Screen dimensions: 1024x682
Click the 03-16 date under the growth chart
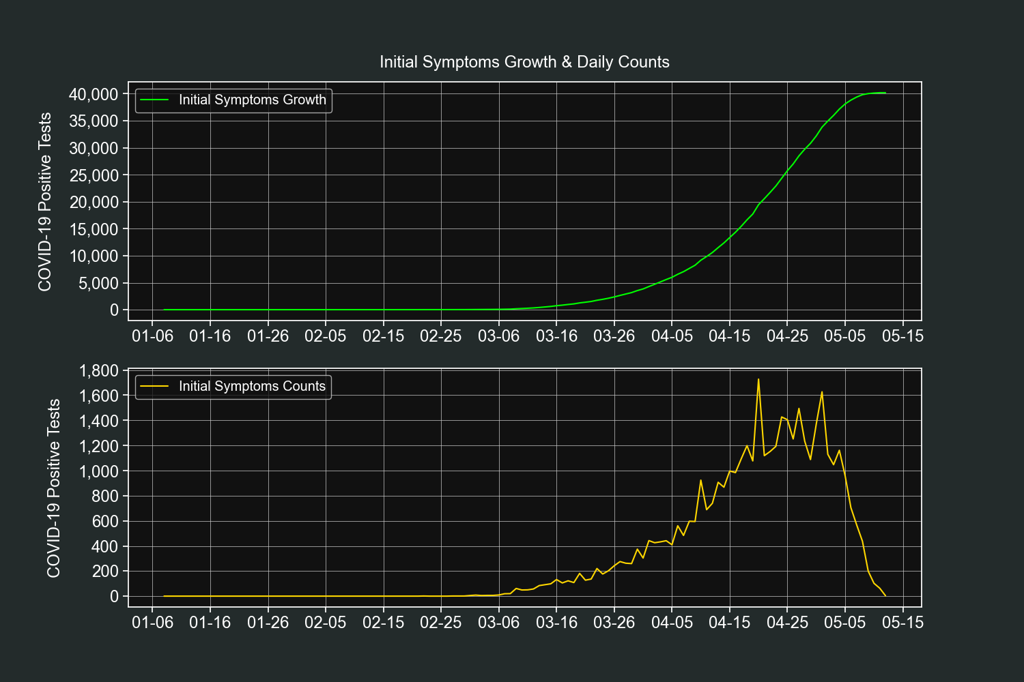(557, 336)
